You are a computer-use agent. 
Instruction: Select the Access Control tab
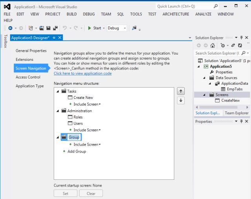(28, 77)
